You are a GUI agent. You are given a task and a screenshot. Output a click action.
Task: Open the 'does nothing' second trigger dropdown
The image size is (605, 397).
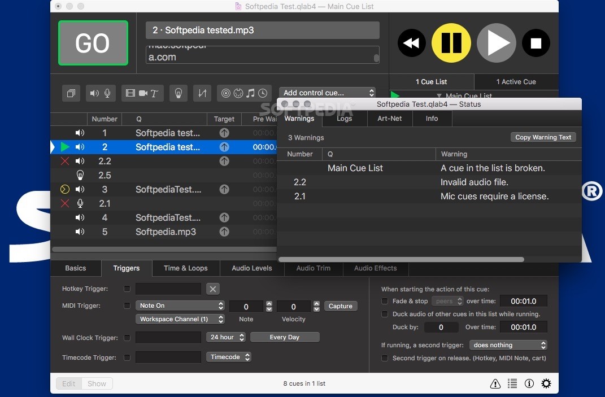[x=508, y=345]
